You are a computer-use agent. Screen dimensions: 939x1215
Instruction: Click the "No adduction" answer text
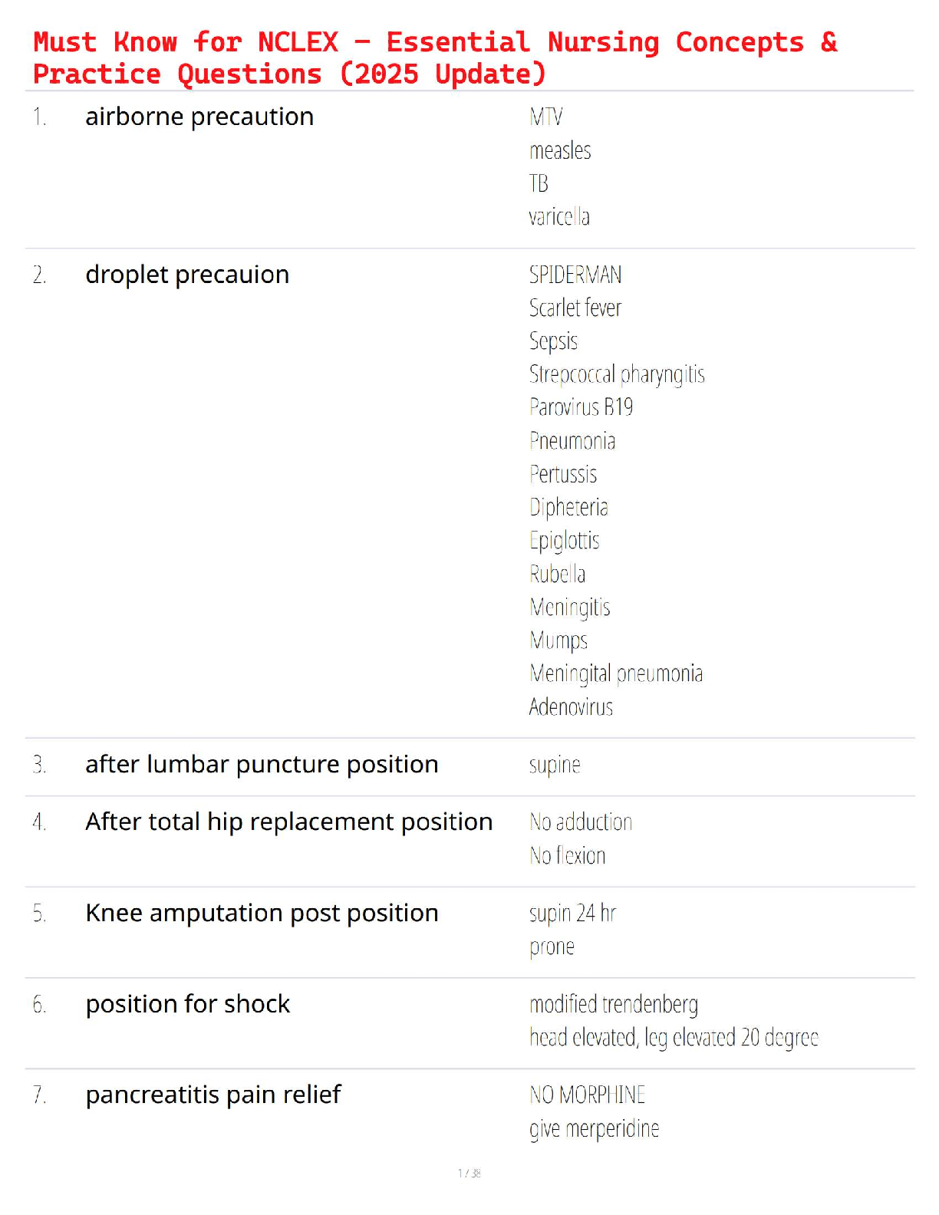[x=581, y=822]
